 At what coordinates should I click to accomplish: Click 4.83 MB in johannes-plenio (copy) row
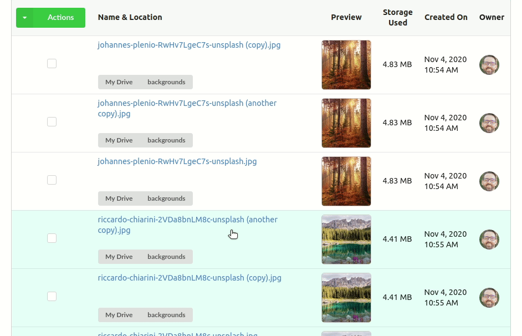coord(397,65)
